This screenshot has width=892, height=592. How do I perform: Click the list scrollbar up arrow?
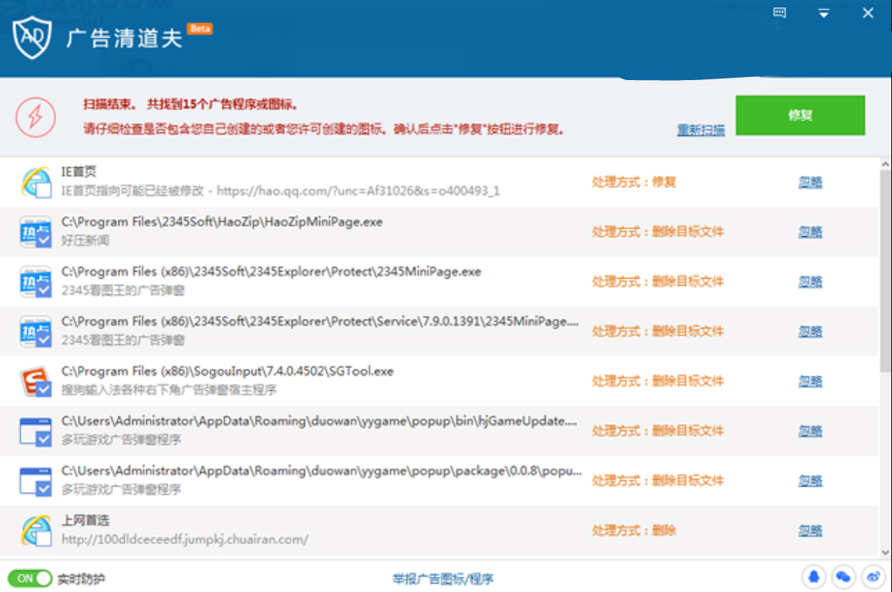pos(885,164)
